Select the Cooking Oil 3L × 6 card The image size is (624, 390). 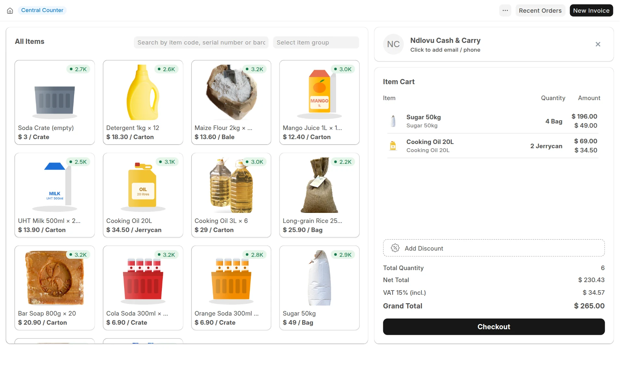231,195
